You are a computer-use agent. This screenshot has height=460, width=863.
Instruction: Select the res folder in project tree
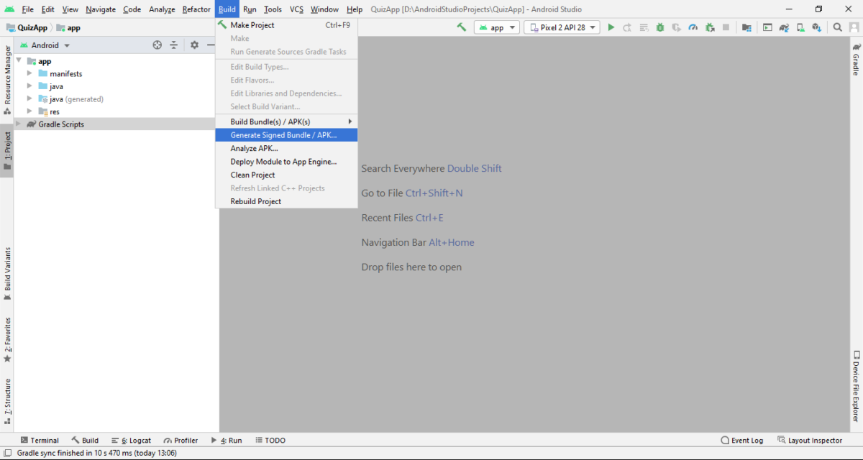click(55, 111)
